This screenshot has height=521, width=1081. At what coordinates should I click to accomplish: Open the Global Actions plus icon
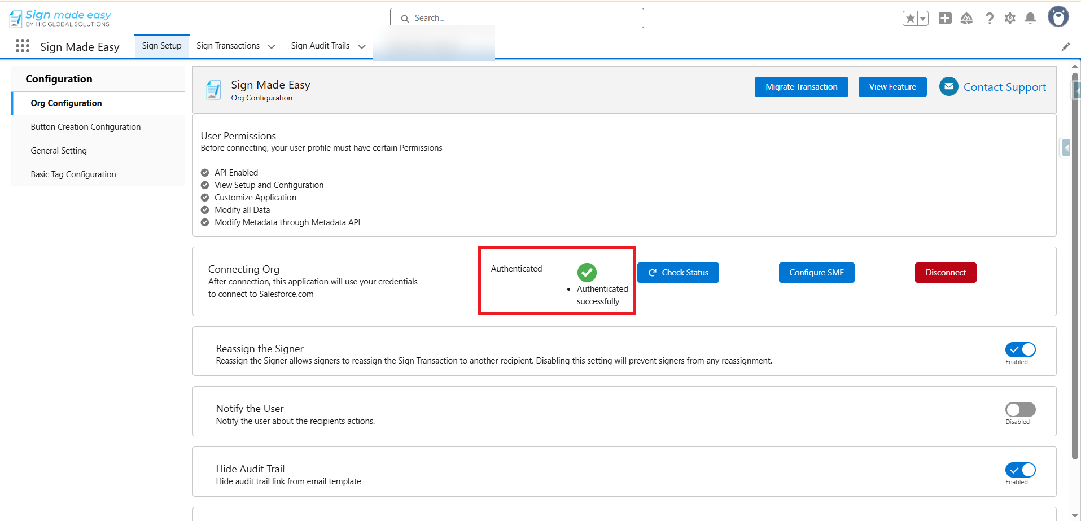pos(945,19)
